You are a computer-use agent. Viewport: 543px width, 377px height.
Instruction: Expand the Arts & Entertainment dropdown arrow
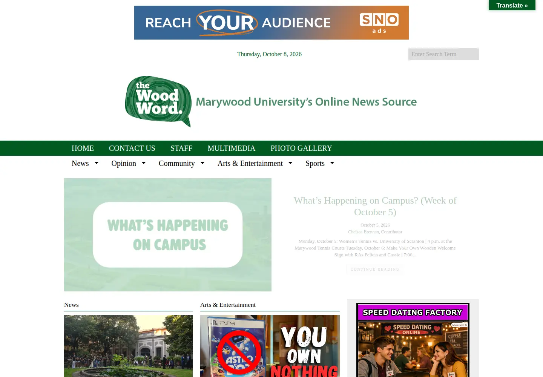click(290, 163)
